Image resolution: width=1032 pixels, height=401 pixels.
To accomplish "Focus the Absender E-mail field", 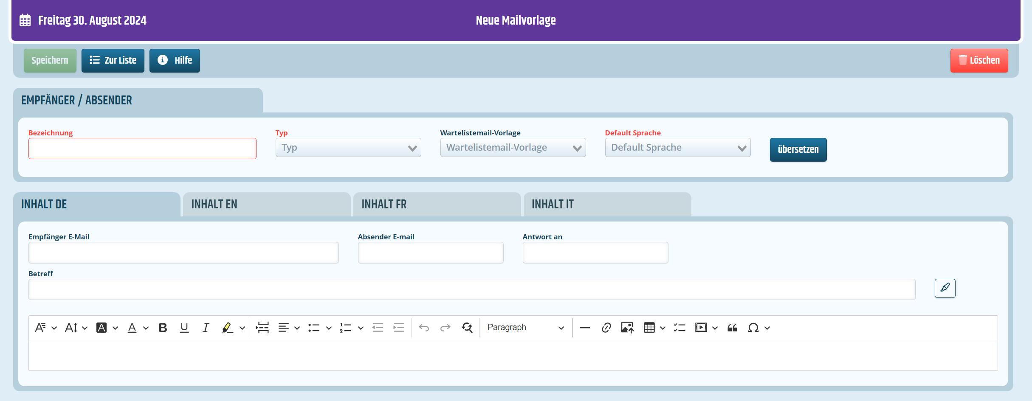I will pos(431,252).
